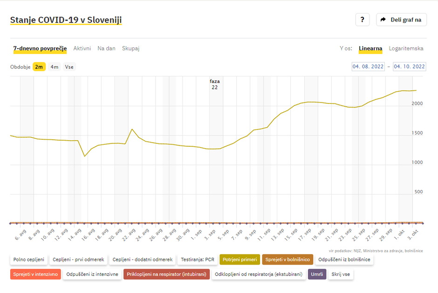Click the question mark help icon

click(363, 20)
